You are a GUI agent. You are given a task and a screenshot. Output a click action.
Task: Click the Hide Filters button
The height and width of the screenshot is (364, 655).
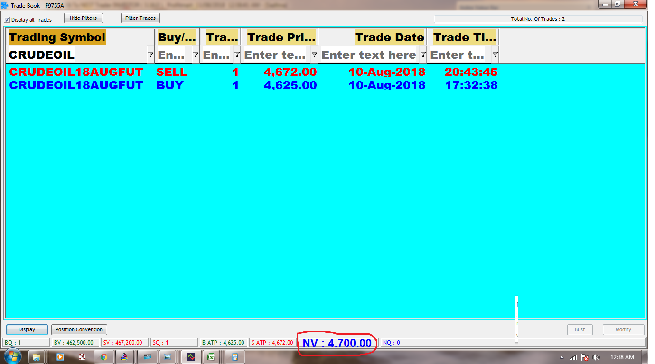(83, 18)
